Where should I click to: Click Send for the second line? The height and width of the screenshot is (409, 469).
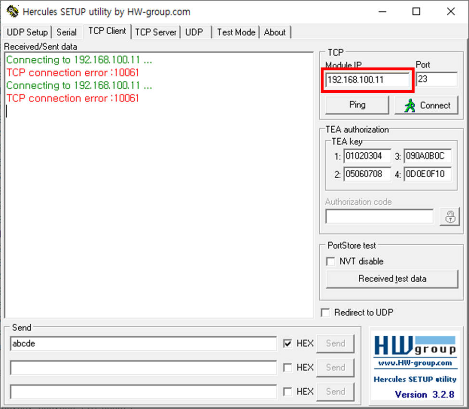[x=335, y=368]
